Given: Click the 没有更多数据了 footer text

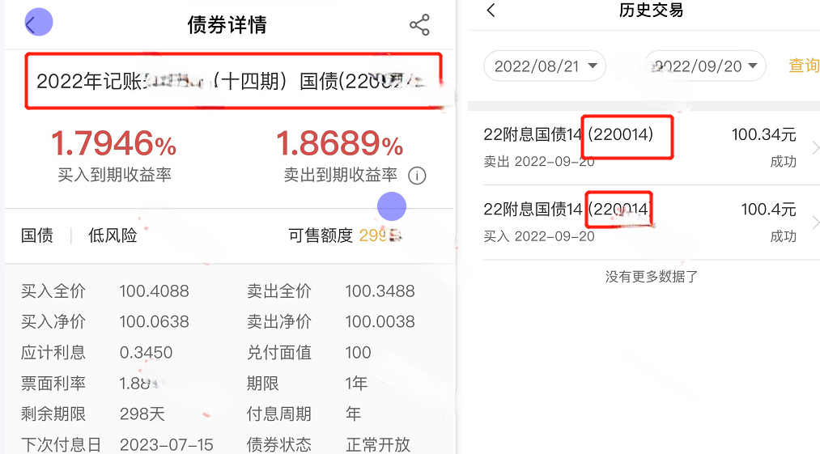Looking at the screenshot, I should tap(651, 277).
